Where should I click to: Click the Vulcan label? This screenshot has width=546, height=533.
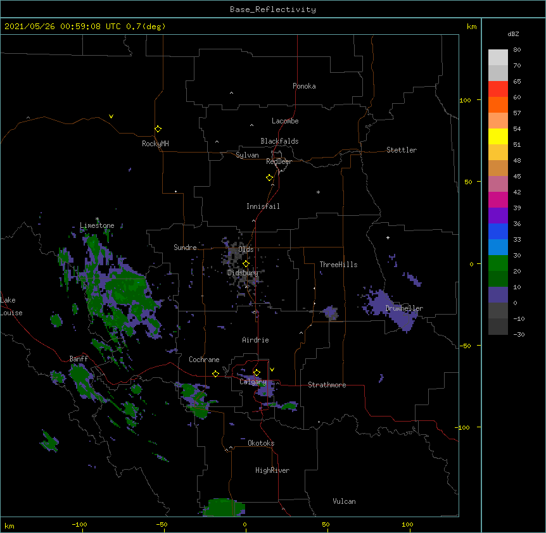pos(344,501)
